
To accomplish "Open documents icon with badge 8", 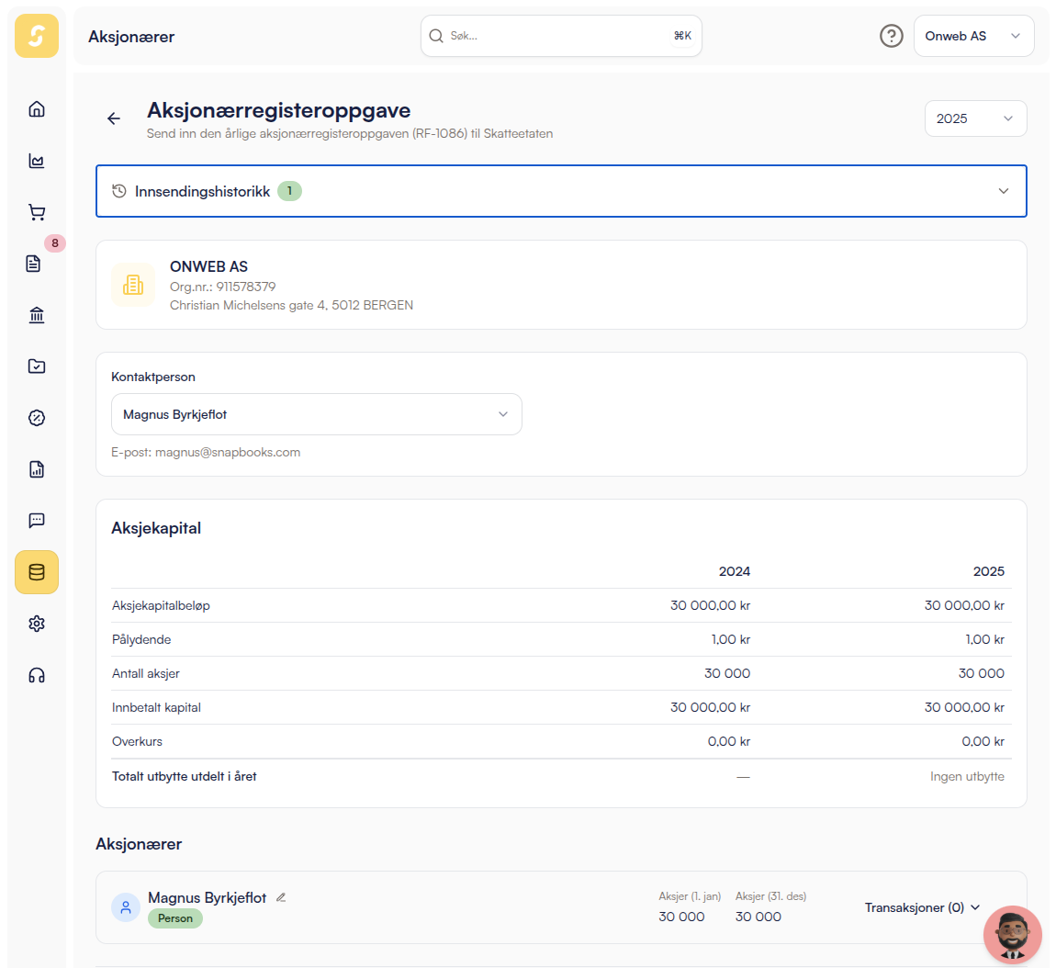I will (34, 265).
